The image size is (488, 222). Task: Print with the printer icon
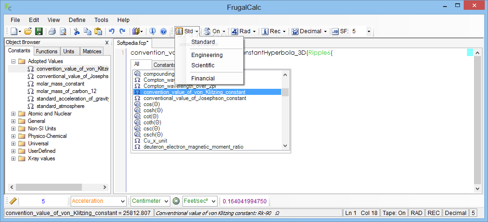click(52, 31)
